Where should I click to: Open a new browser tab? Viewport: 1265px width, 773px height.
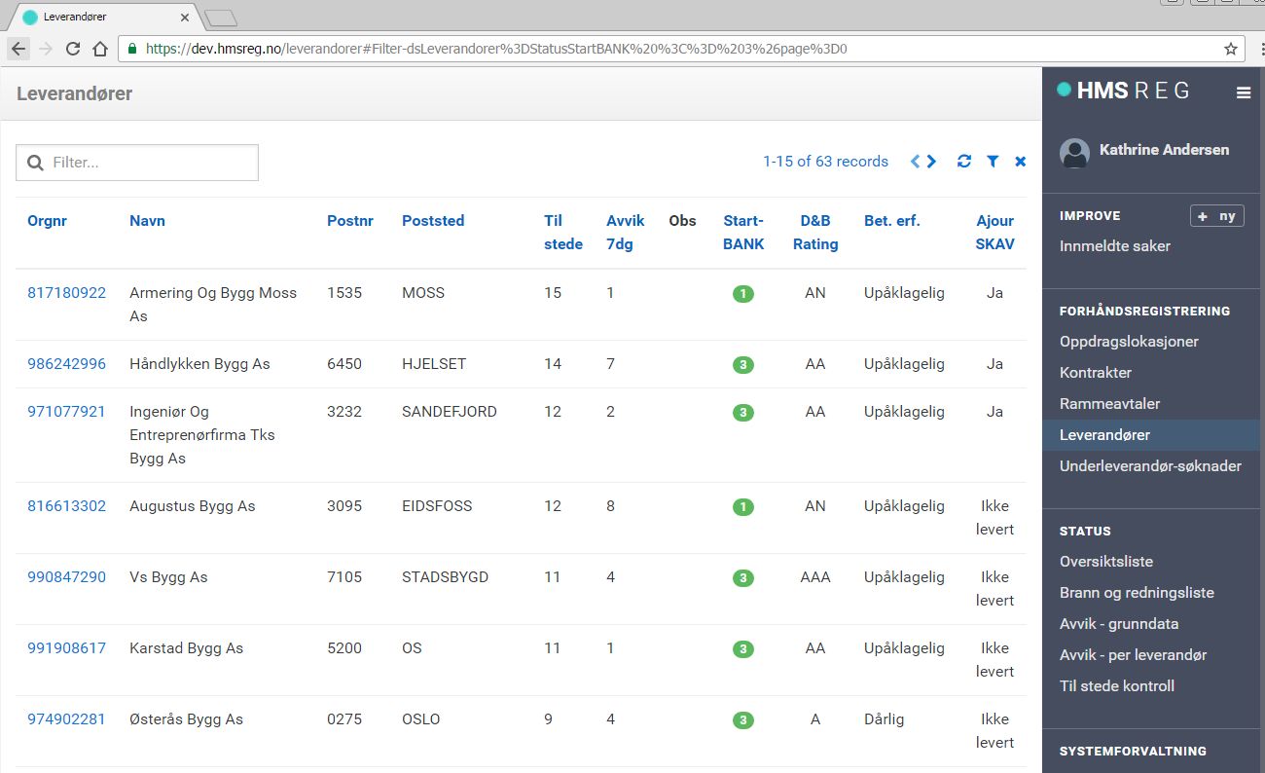click(221, 18)
